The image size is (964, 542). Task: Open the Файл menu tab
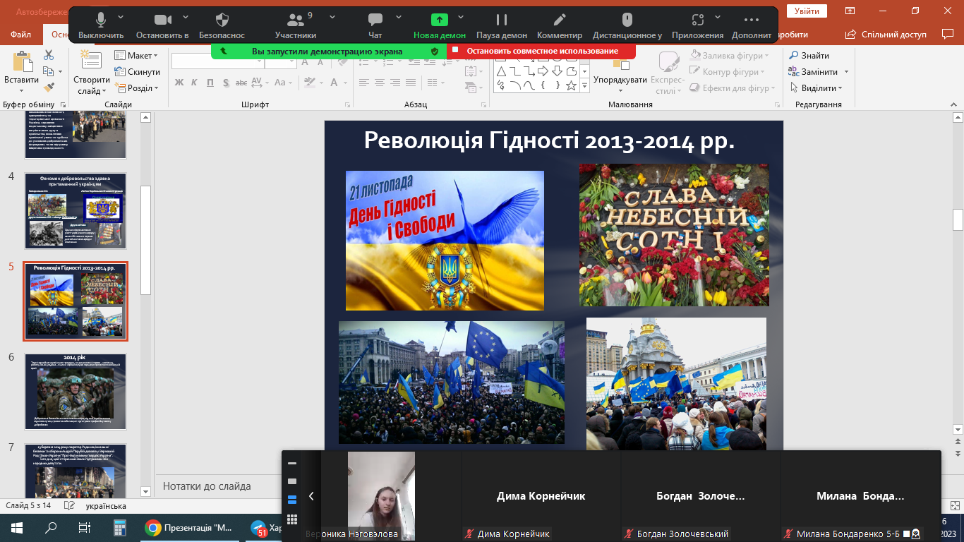(x=20, y=35)
